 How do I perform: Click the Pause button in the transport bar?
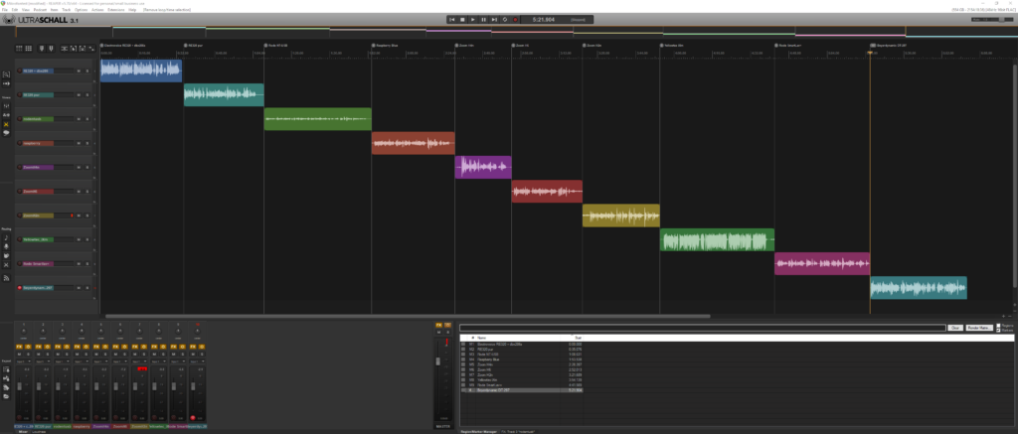(484, 20)
